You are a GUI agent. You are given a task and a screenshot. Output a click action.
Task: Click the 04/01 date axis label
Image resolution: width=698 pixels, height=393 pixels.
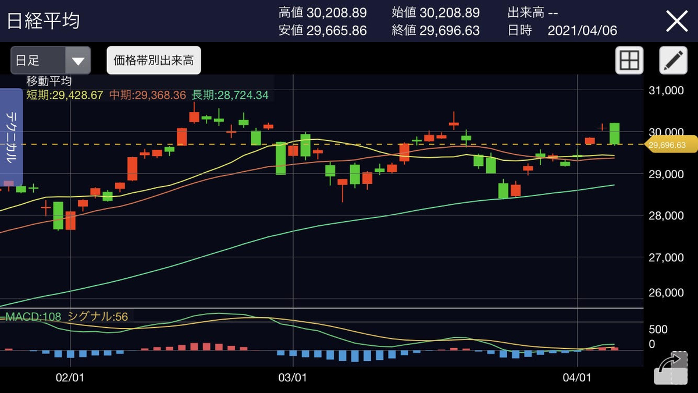point(577,378)
